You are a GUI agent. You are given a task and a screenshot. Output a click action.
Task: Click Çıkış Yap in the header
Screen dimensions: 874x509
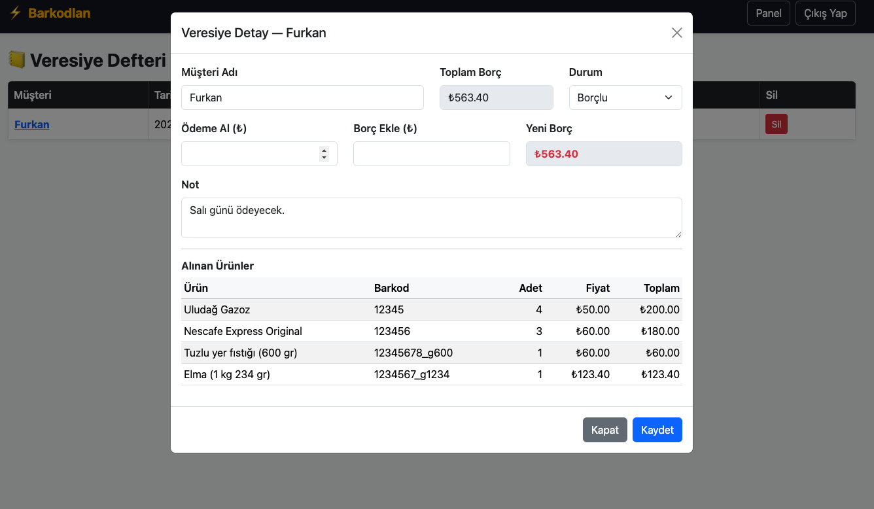click(825, 13)
